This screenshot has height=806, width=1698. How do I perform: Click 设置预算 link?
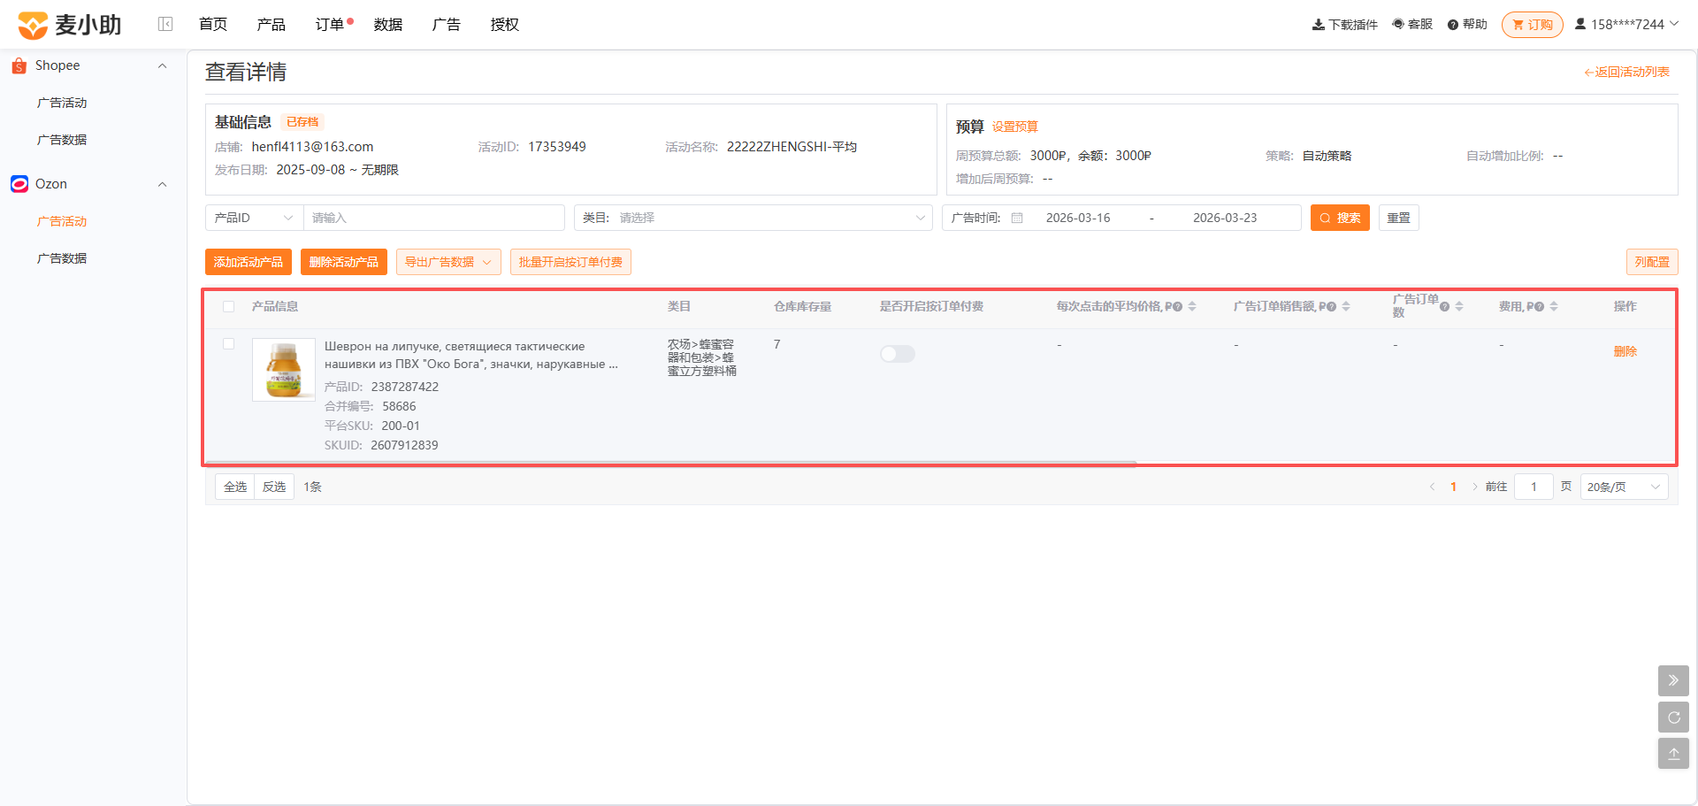(1015, 127)
